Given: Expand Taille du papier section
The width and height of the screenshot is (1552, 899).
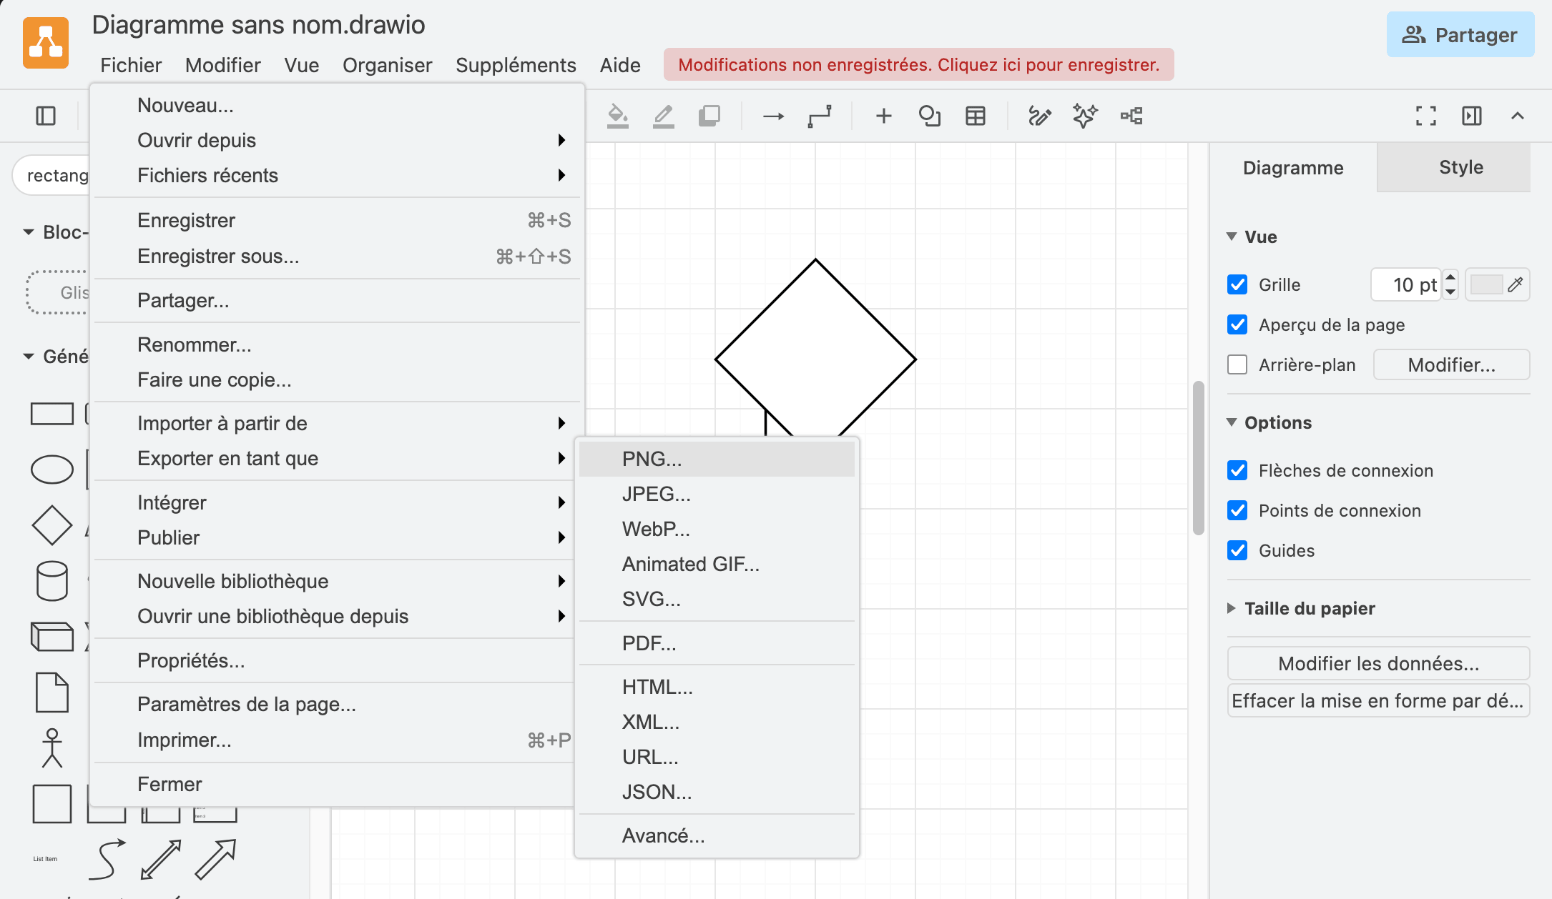Looking at the screenshot, I should (1232, 608).
